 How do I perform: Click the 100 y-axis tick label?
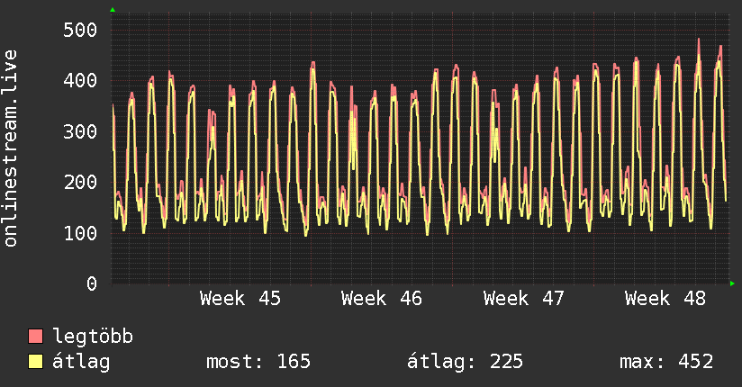pos(80,233)
